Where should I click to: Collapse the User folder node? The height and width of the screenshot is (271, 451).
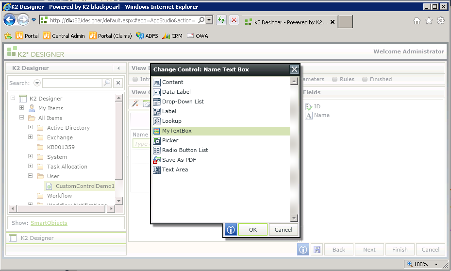(x=30, y=176)
